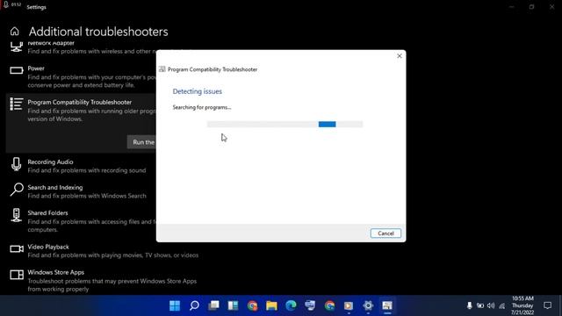Click the microphone icon in the system tray
This screenshot has width=562, height=316.
pyautogui.click(x=469, y=305)
